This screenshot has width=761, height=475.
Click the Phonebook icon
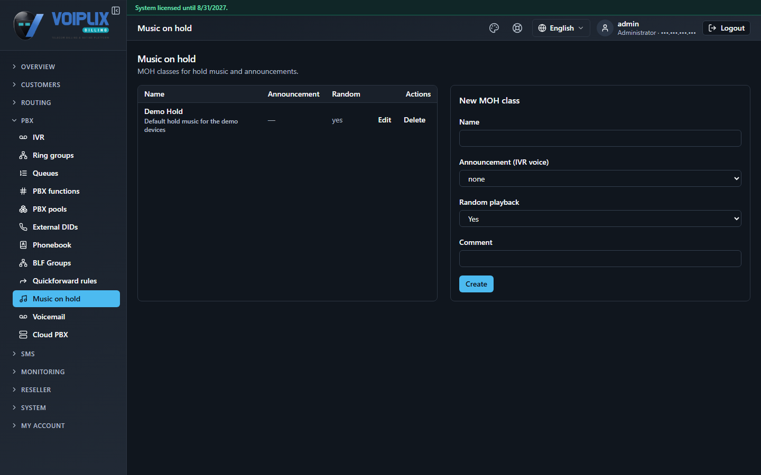pyautogui.click(x=23, y=245)
